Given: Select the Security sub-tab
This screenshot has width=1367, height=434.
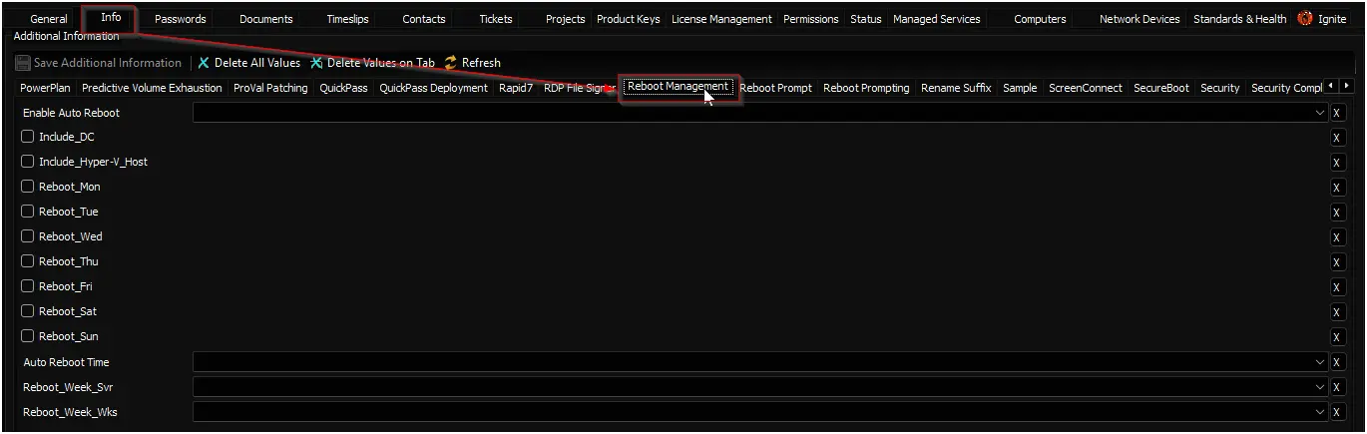Looking at the screenshot, I should (x=1220, y=88).
